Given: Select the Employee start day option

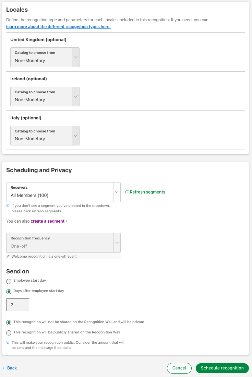Looking at the screenshot, I should [x=9, y=281].
